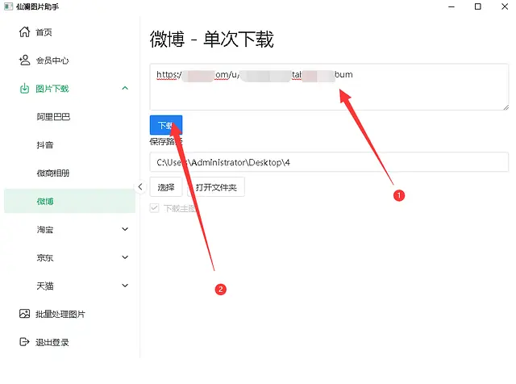Click the member center person icon

tap(25, 61)
